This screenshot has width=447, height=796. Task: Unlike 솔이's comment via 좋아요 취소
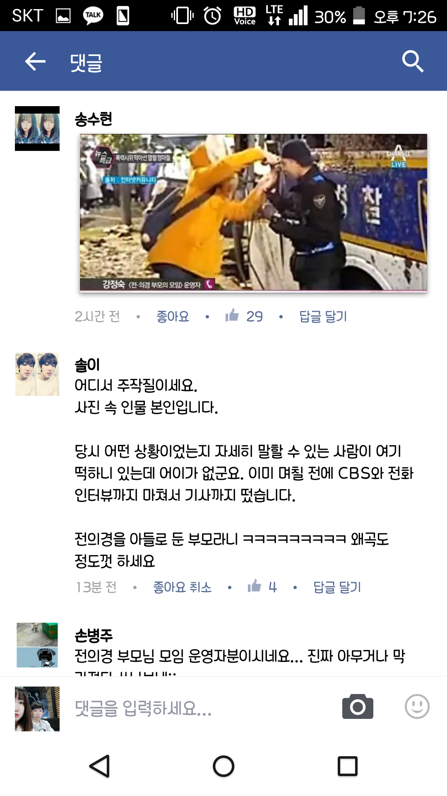coord(182,587)
